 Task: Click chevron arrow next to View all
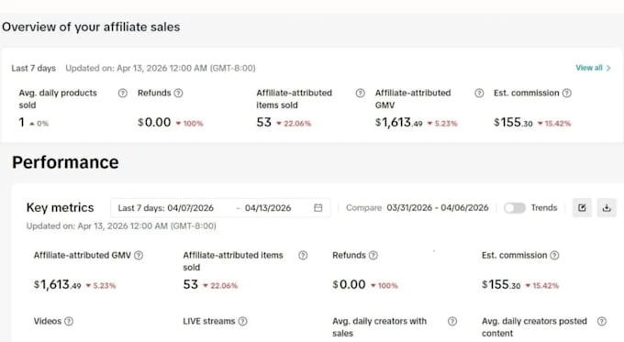click(x=608, y=68)
